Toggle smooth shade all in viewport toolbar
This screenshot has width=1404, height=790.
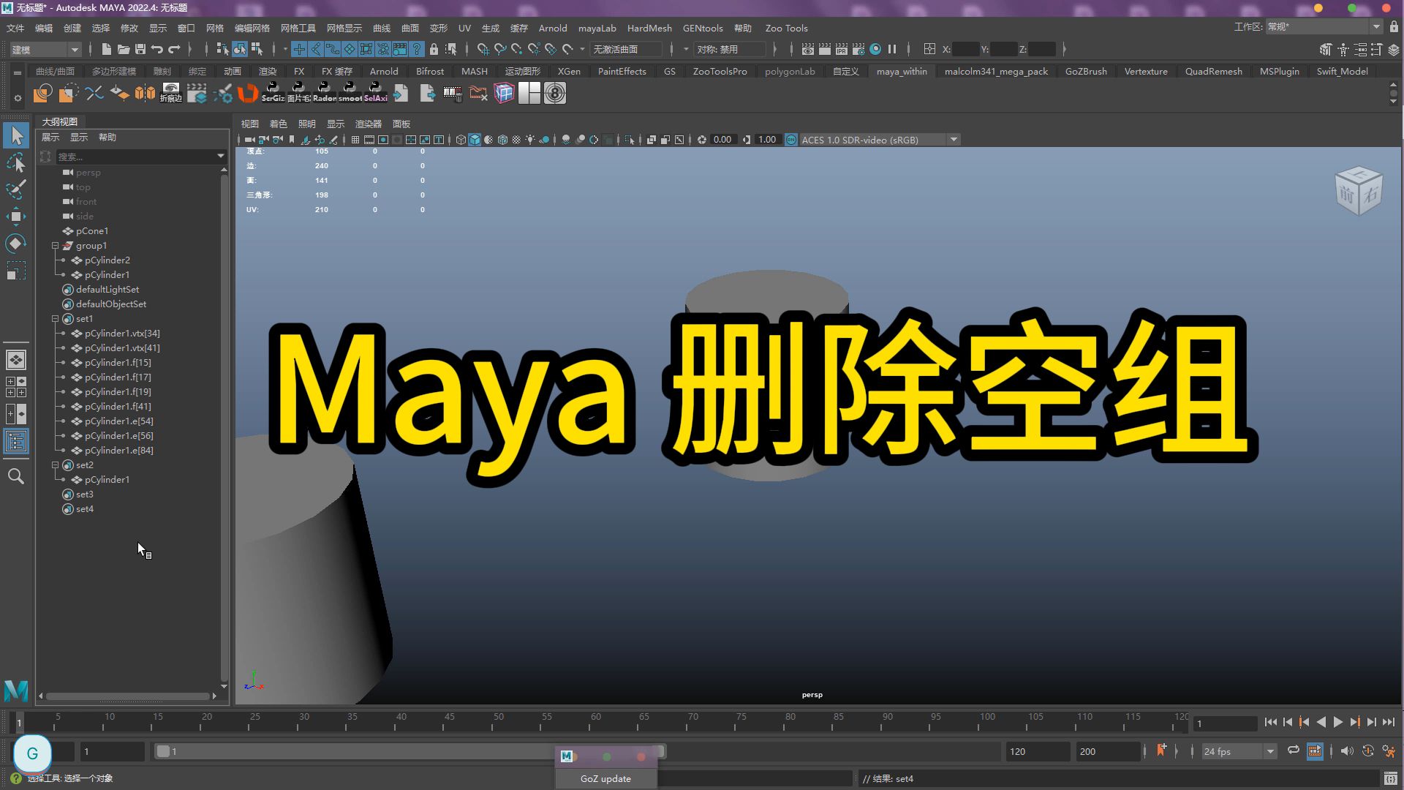475,140
